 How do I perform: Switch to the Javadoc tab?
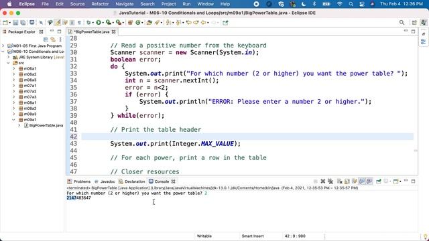pyautogui.click(x=105, y=181)
